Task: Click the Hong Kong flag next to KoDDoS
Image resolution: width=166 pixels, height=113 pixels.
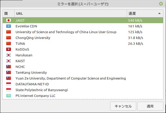Action: 8,49
